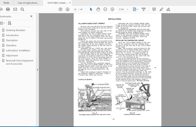Image resolution: width=196 pixels, height=127 pixels.
Task: Jump to the Adjustment bookmark
Action: pos(12,55)
